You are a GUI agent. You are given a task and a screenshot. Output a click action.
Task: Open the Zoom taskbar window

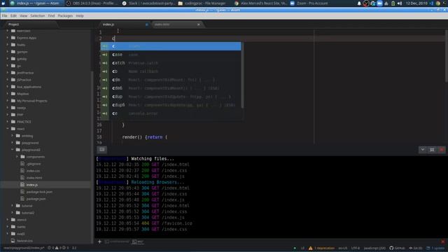(310, 3)
